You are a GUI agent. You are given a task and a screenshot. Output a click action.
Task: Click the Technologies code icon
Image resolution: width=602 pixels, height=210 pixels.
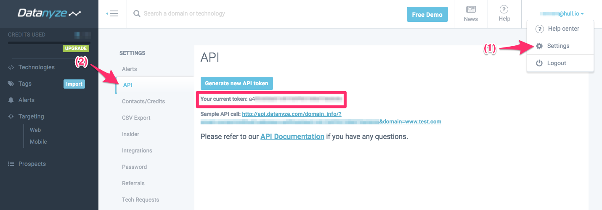(x=11, y=67)
